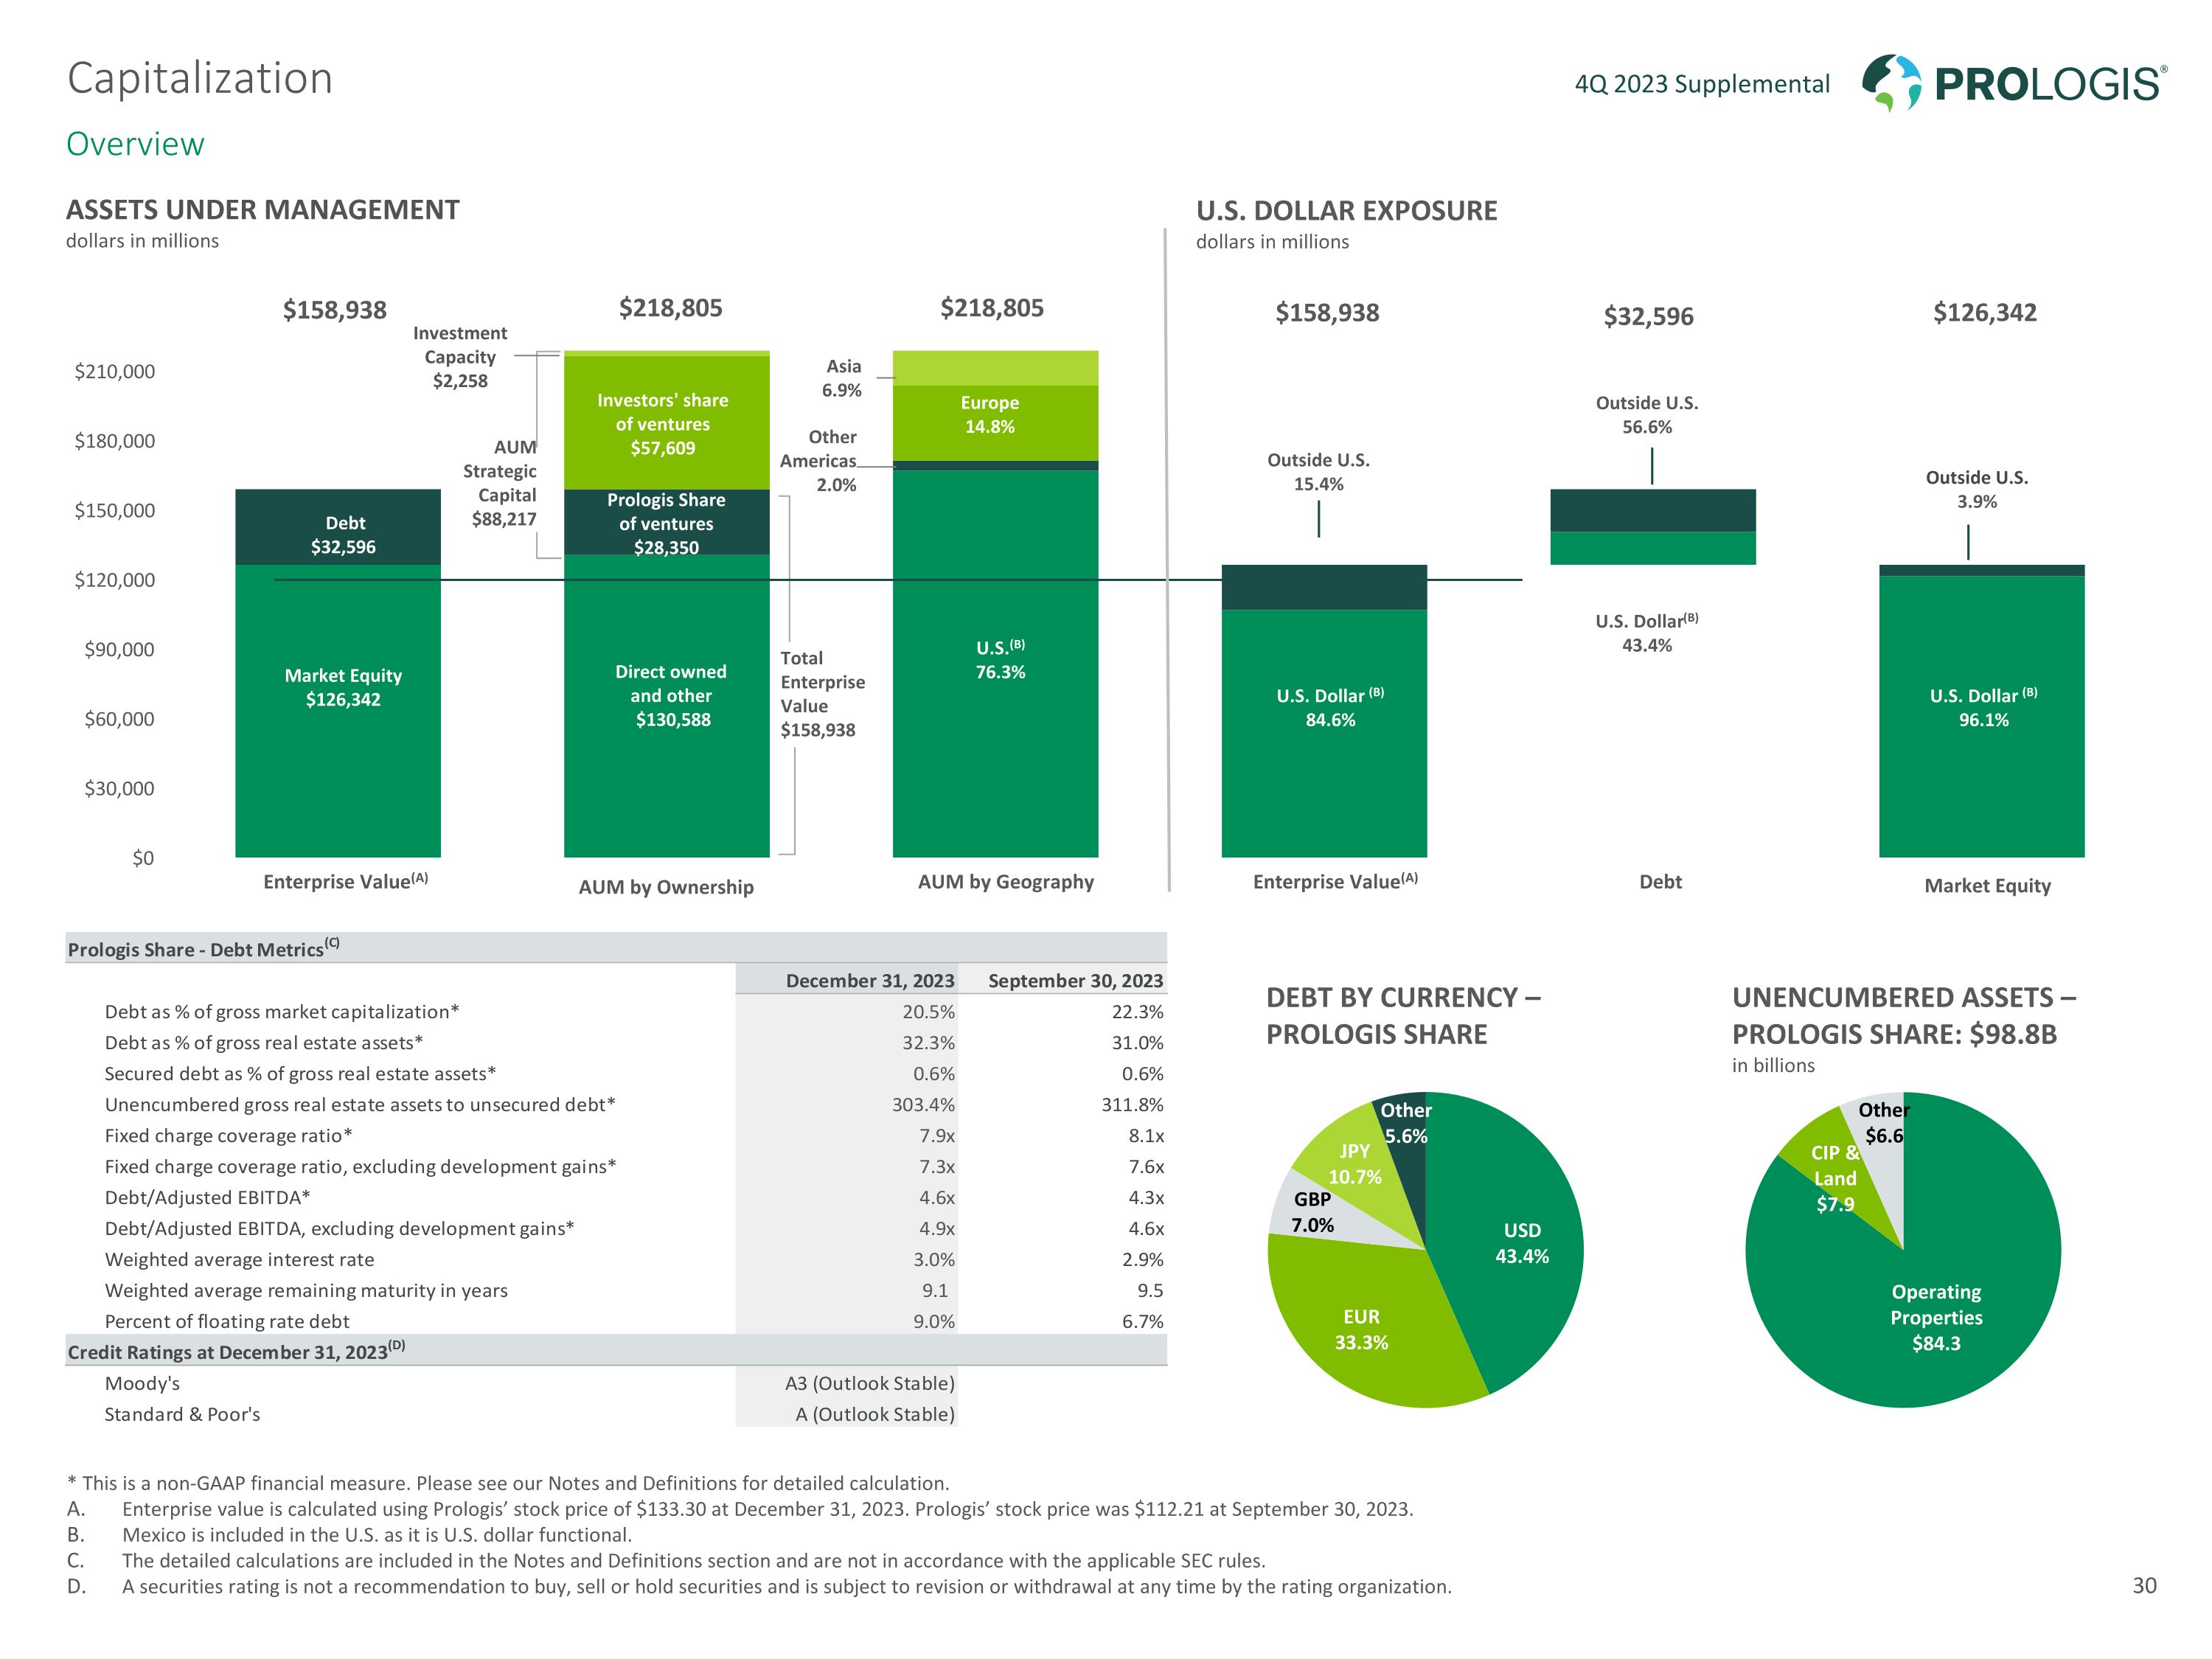This screenshot has width=2212, height=1659.
Task: Click the Weighted average interest rate row
Action: click(240, 1259)
